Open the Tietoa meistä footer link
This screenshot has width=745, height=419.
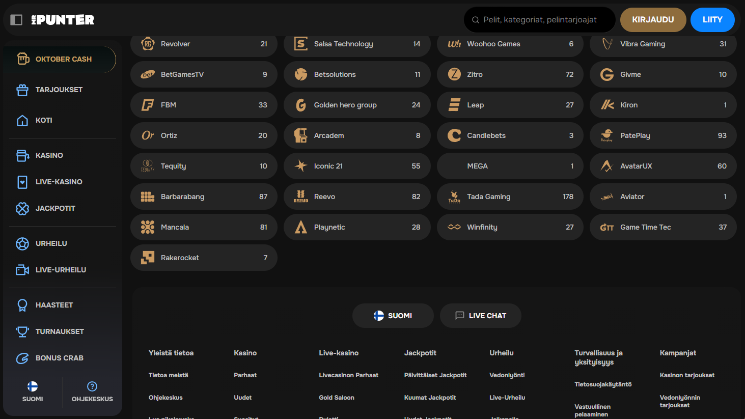[x=168, y=375]
